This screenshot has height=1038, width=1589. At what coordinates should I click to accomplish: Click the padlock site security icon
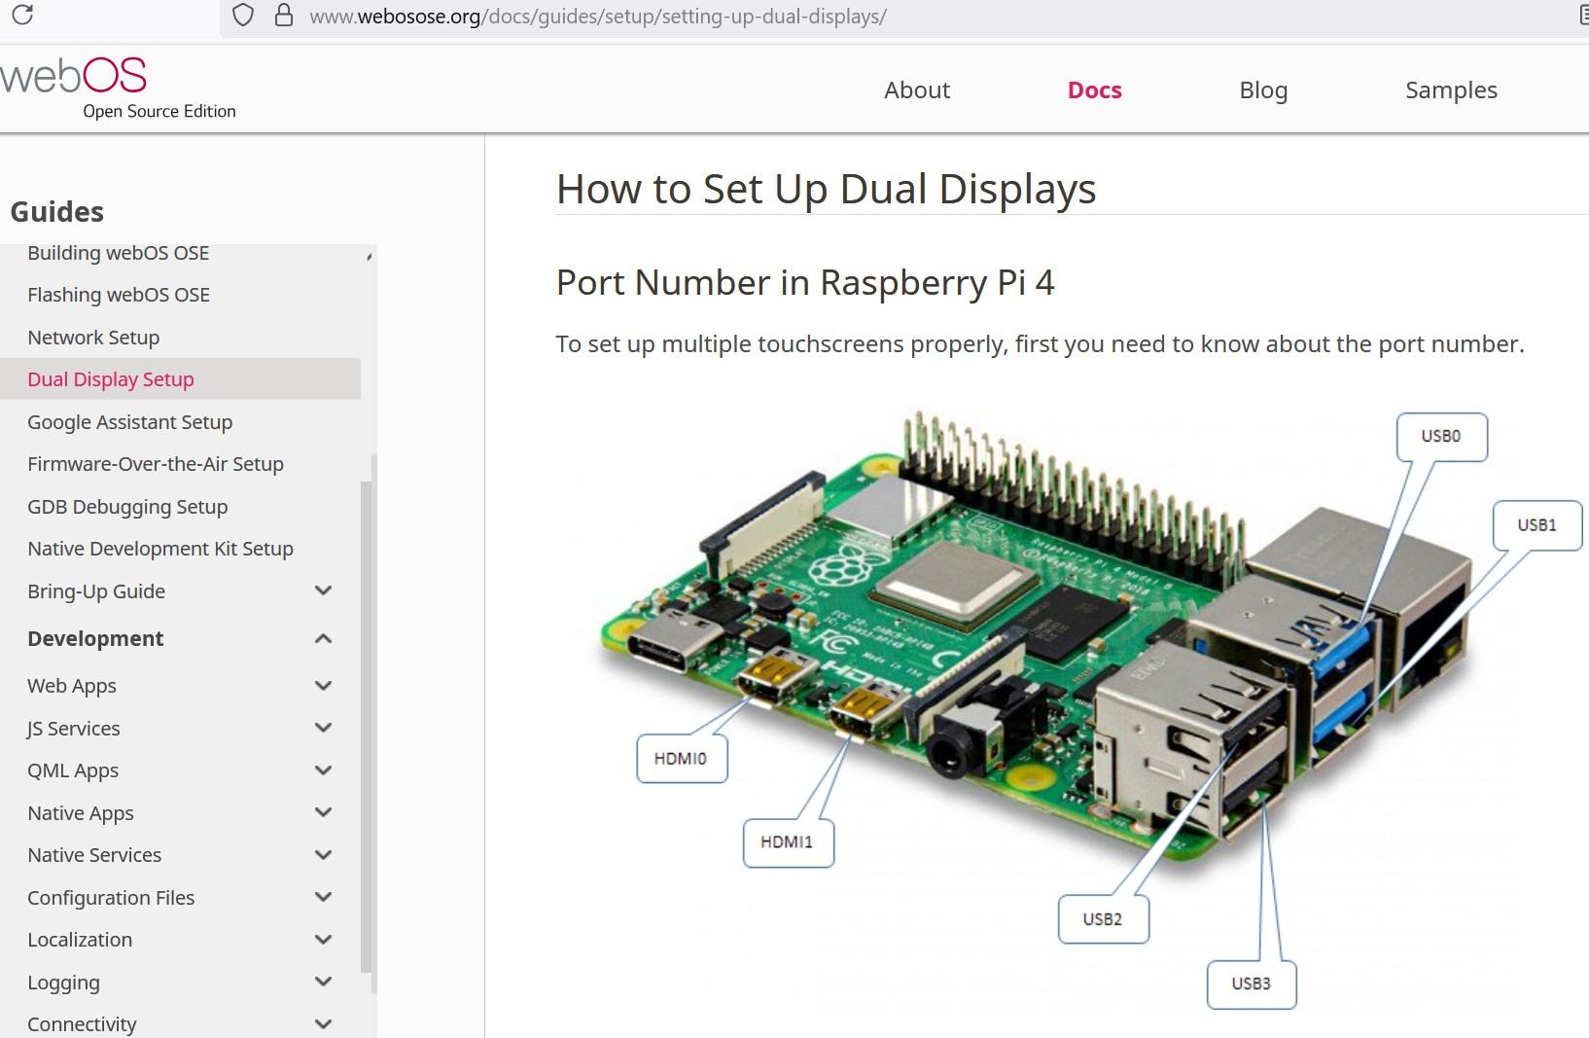pos(284,16)
